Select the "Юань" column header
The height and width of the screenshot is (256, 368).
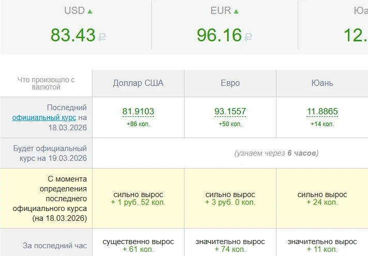pyautogui.click(x=322, y=83)
